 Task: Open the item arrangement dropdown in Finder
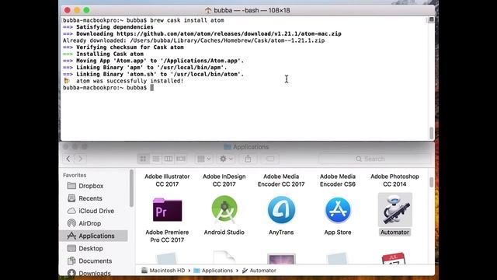(204, 159)
